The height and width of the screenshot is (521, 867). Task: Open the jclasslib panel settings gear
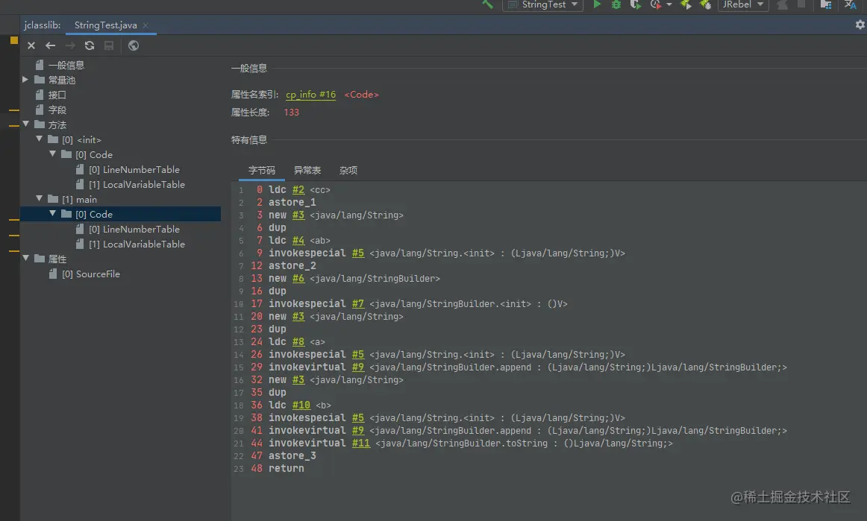coord(860,25)
